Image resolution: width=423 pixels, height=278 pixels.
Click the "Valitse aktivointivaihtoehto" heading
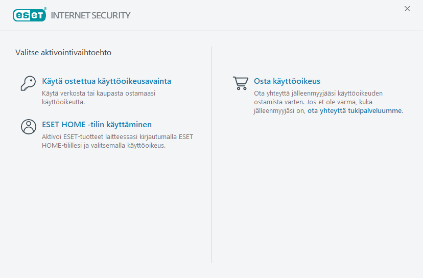point(63,52)
